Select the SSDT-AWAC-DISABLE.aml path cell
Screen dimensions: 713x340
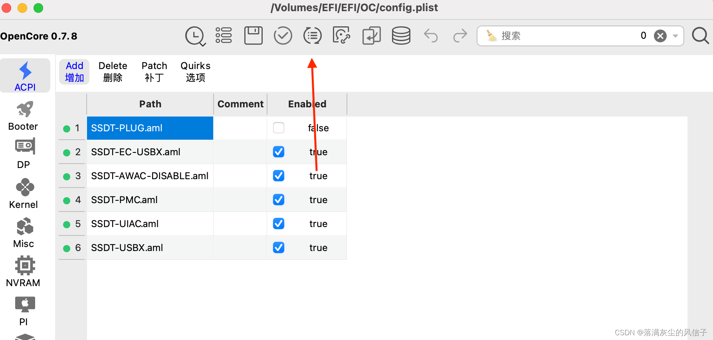tap(150, 176)
